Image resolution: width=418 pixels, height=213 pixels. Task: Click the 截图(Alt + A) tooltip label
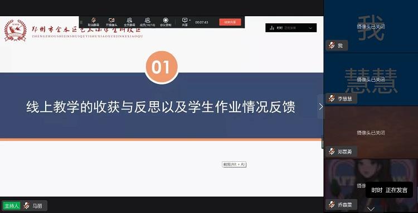click(234, 165)
